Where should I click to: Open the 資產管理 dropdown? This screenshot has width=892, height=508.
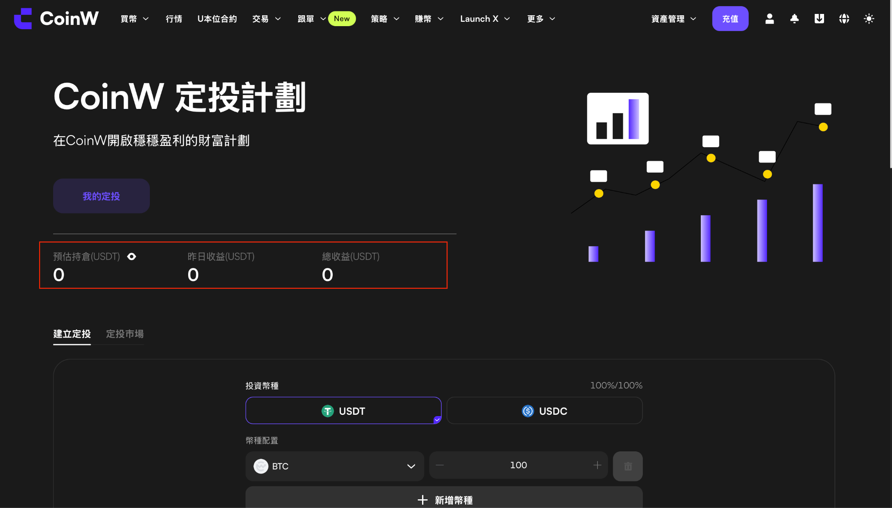pos(674,19)
